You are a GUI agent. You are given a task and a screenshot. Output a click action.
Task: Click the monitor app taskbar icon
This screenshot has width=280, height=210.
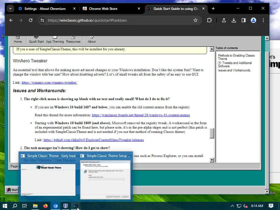66,206
